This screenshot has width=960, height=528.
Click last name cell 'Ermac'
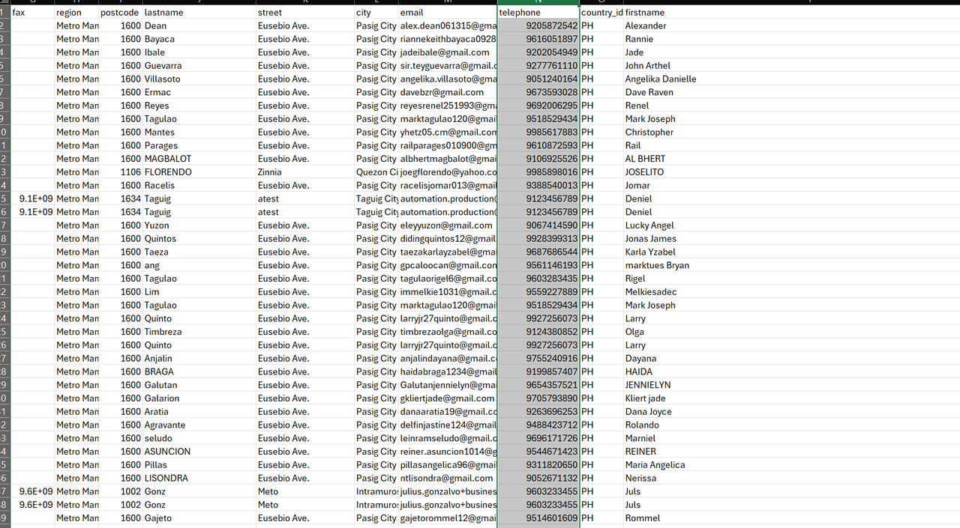199,92
